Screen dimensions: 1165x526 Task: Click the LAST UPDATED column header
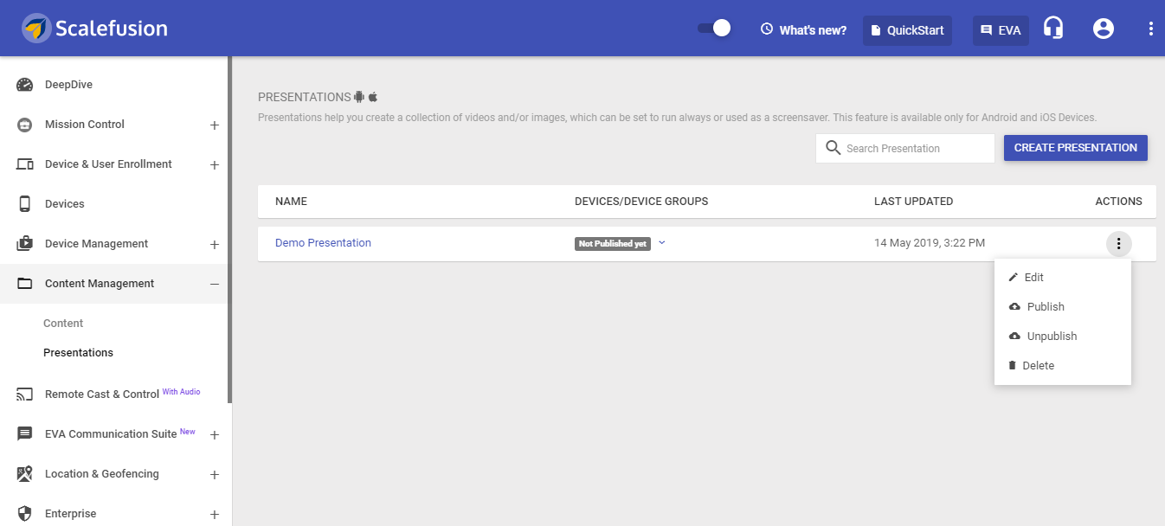(x=913, y=202)
